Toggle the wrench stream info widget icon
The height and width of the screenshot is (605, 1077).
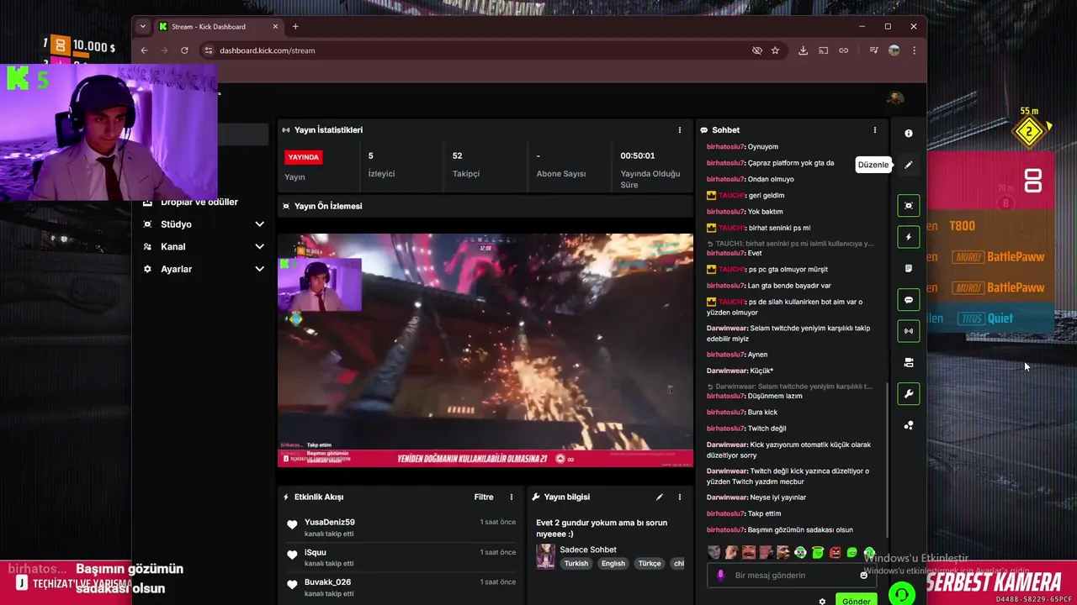pyautogui.click(x=908, y=394)
